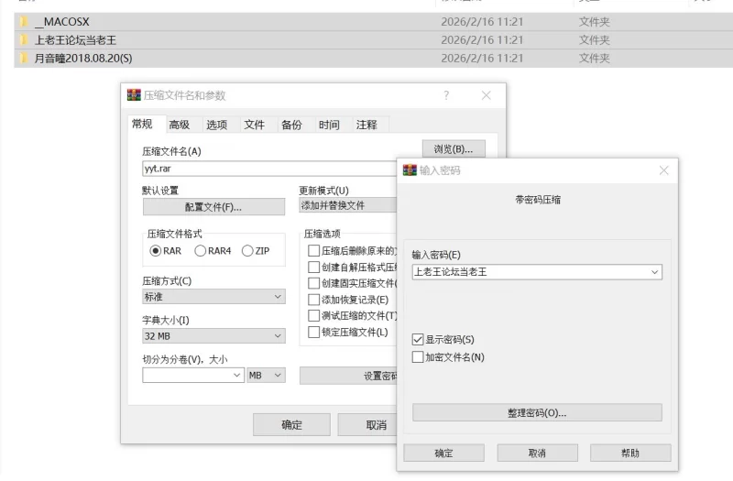733x481 pixels.
Task: Click 文件夹 type of 月音瞳2018.08.20(S) row
Action: click(594, 59)
